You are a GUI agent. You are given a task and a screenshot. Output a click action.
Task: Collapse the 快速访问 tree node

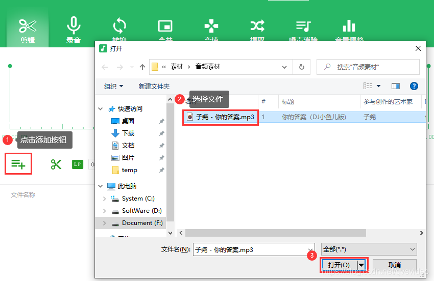(101, 109)
